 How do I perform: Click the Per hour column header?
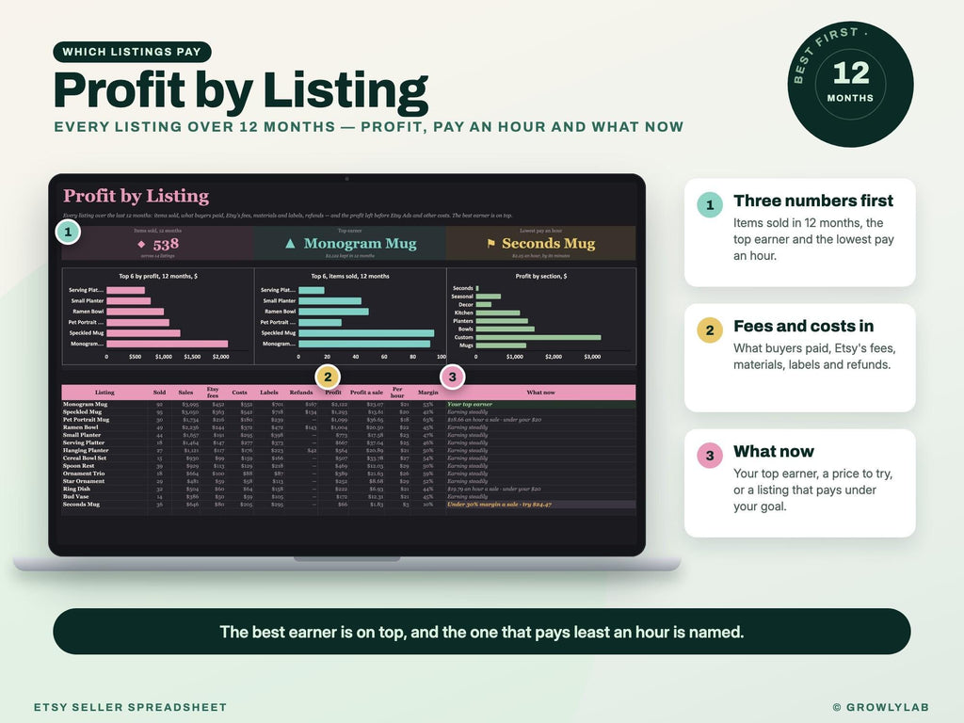398,393
